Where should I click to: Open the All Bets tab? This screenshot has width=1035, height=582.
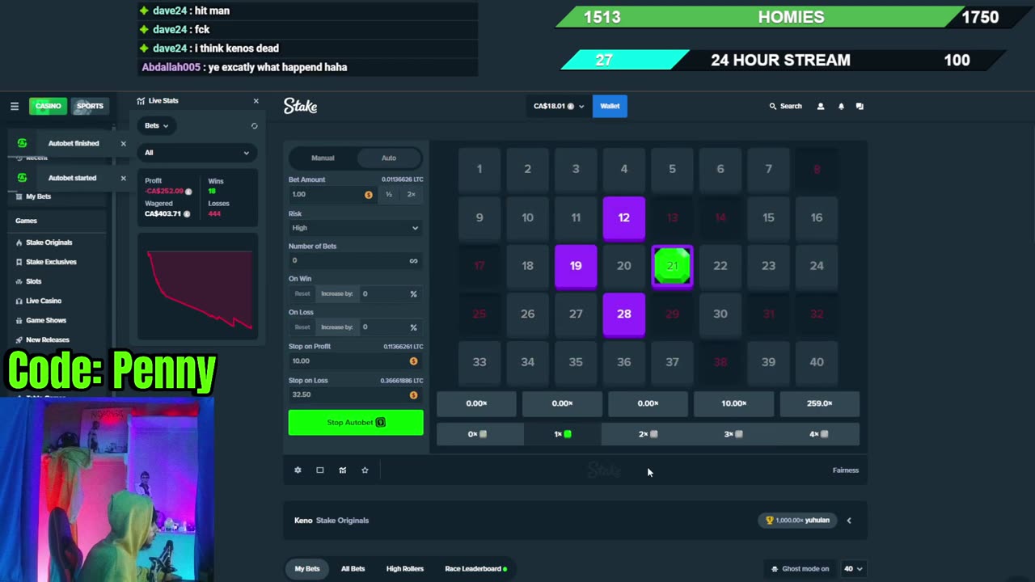(353, 568)
